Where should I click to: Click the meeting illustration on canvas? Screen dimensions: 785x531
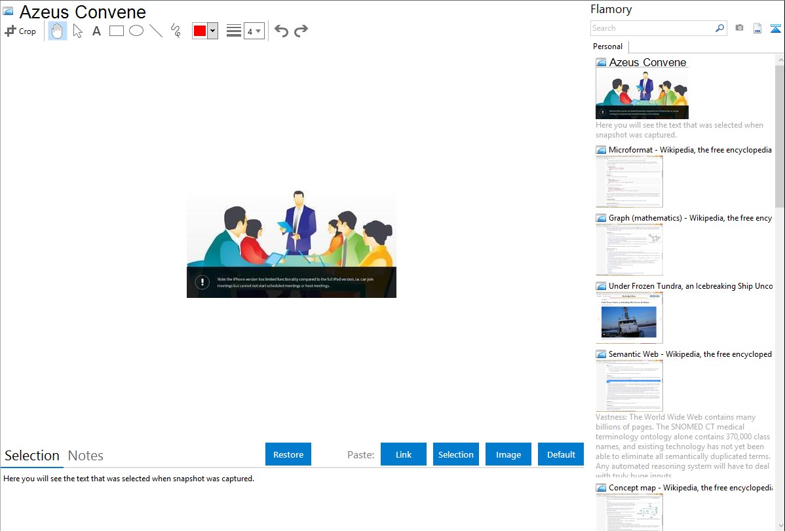[x=292, y=244]
